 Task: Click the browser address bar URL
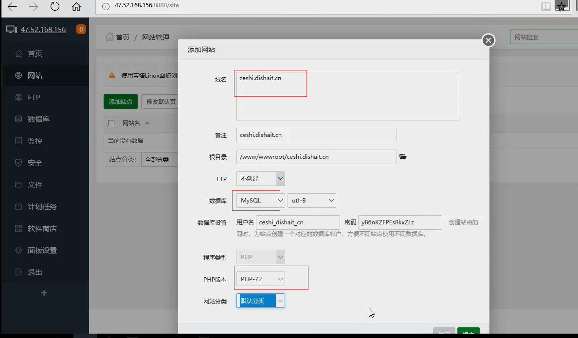pos(147,5)
